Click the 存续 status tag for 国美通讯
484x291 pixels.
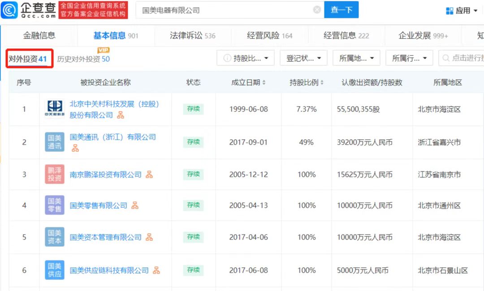click(x=193, y=142)
